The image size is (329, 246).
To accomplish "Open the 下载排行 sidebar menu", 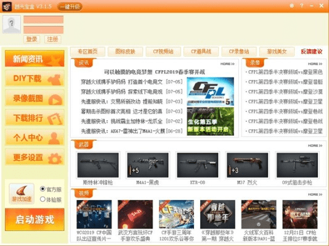I will click(x=35, y=117).
